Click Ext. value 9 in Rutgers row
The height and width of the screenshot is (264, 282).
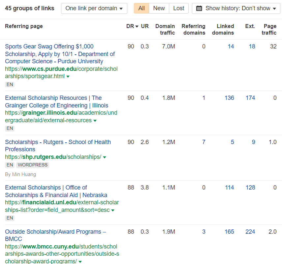[253, 142]
